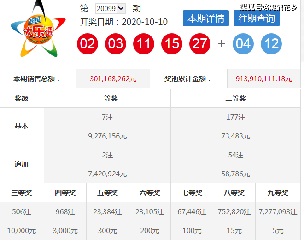The width and height of the screenshot is (304, 240).
Task: Click the 752,820注 cell
Action: [x=234, y=212]
